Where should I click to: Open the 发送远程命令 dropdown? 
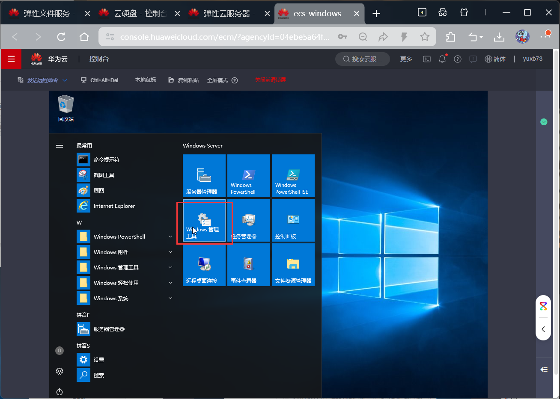pos(42,80)
